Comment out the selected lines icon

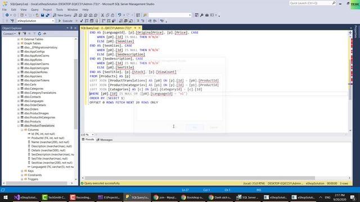click(x=138, y=21)
